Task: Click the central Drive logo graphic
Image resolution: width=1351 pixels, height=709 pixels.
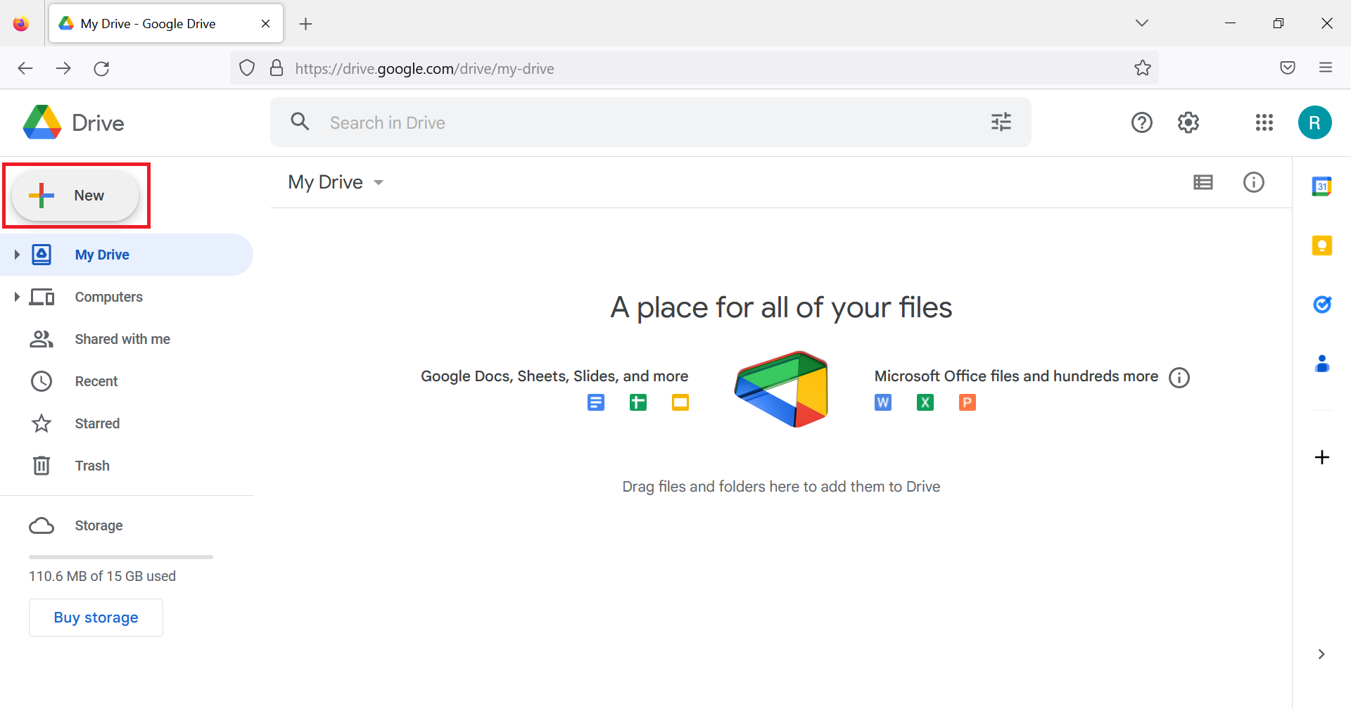Action: (x=781, y=389)
